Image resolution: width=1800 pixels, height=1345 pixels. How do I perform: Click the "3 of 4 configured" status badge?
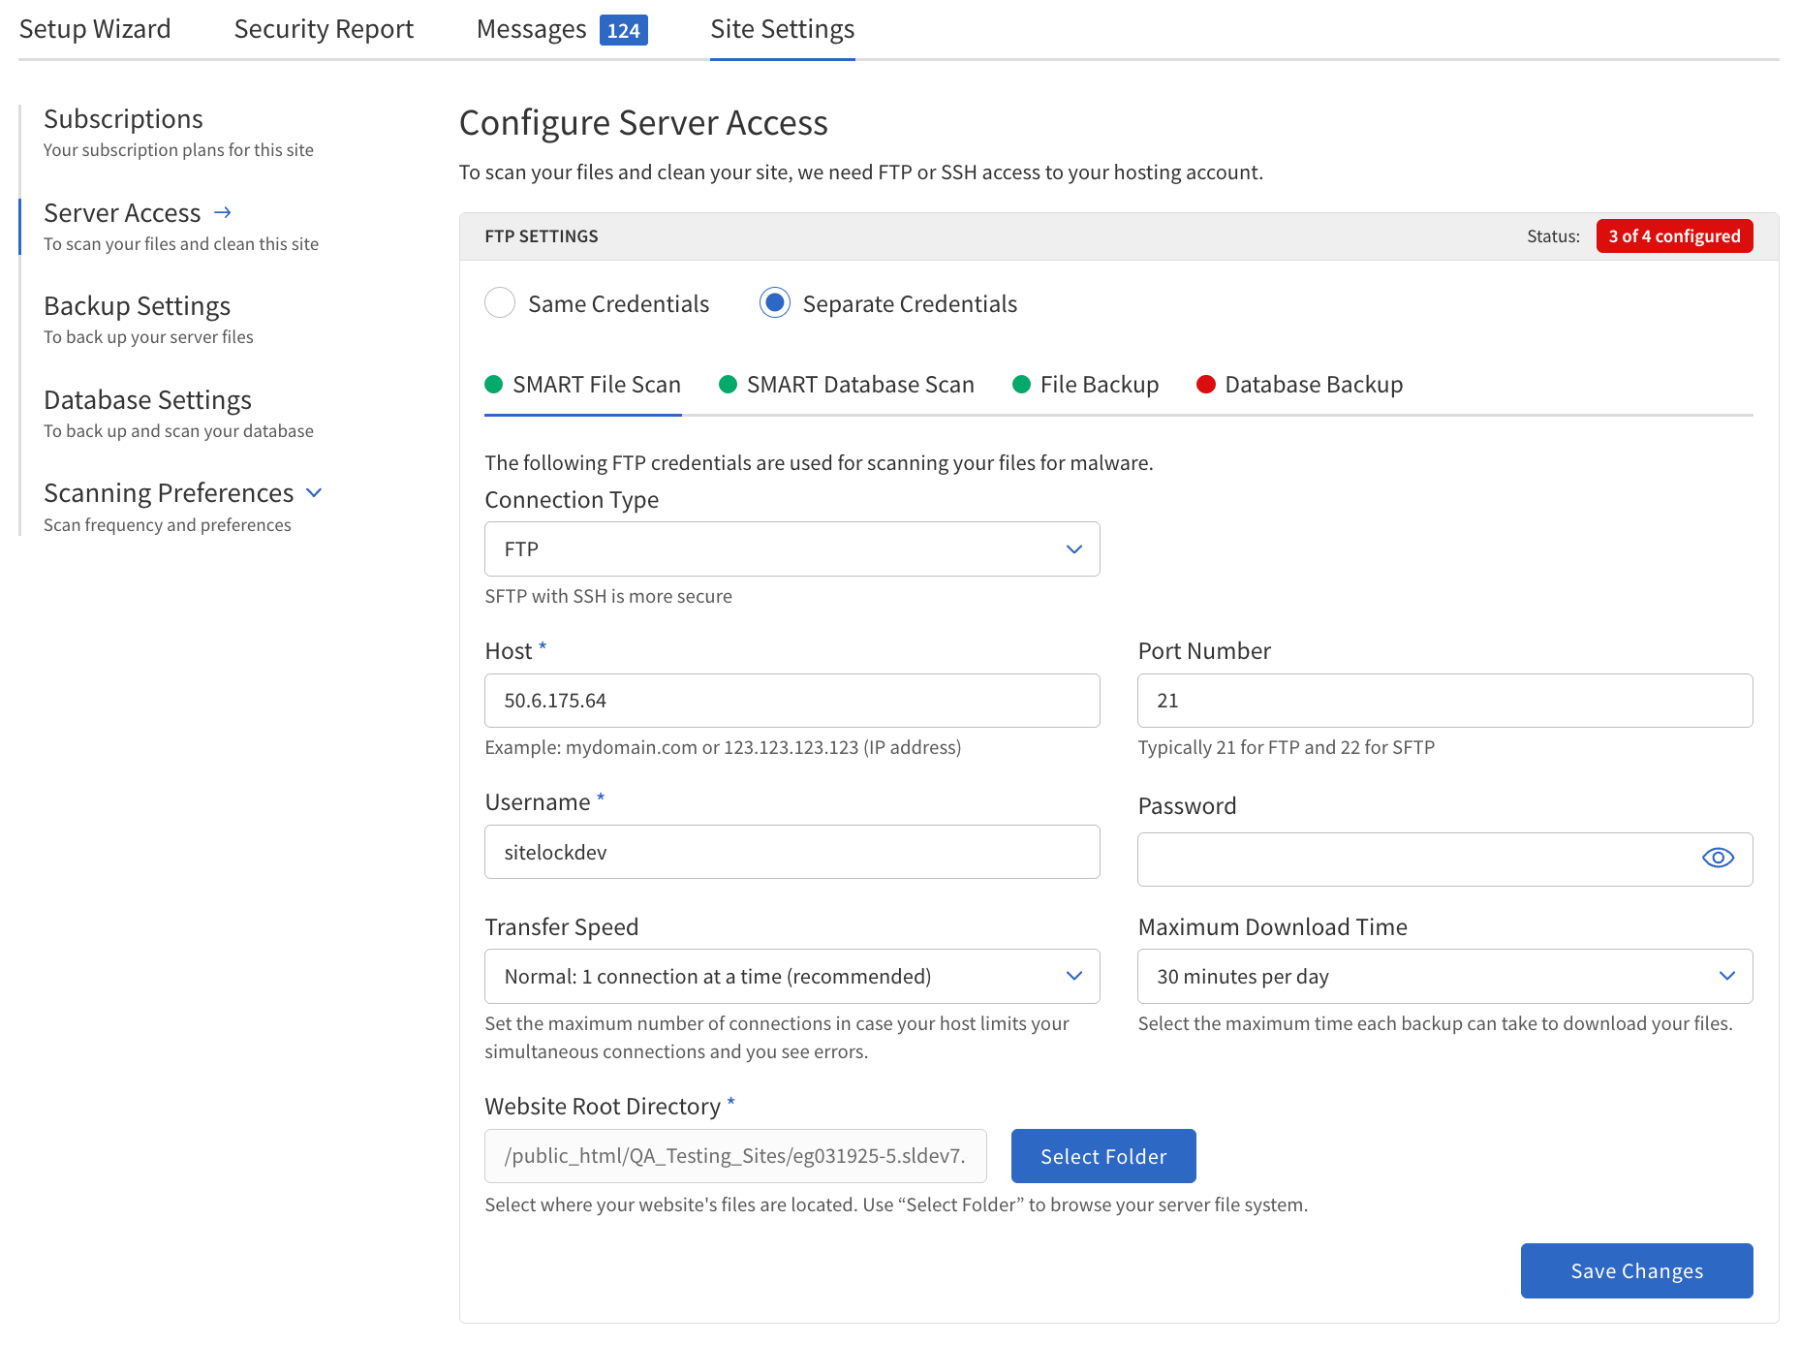point(1674,236)
